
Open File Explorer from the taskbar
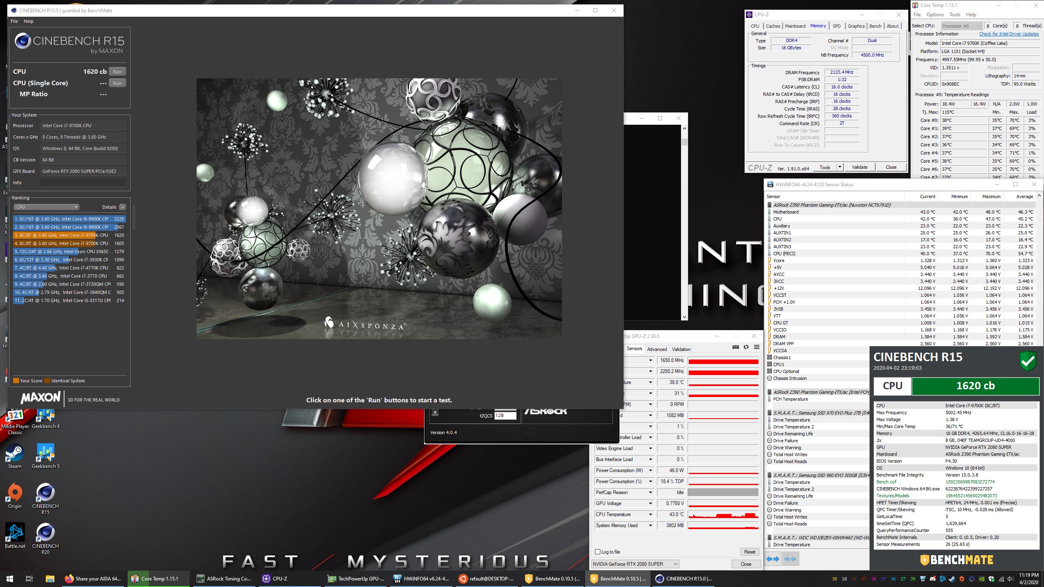point(50,578)
